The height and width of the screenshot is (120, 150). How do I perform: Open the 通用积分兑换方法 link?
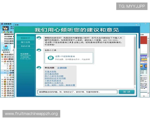(x=54, y=83)
